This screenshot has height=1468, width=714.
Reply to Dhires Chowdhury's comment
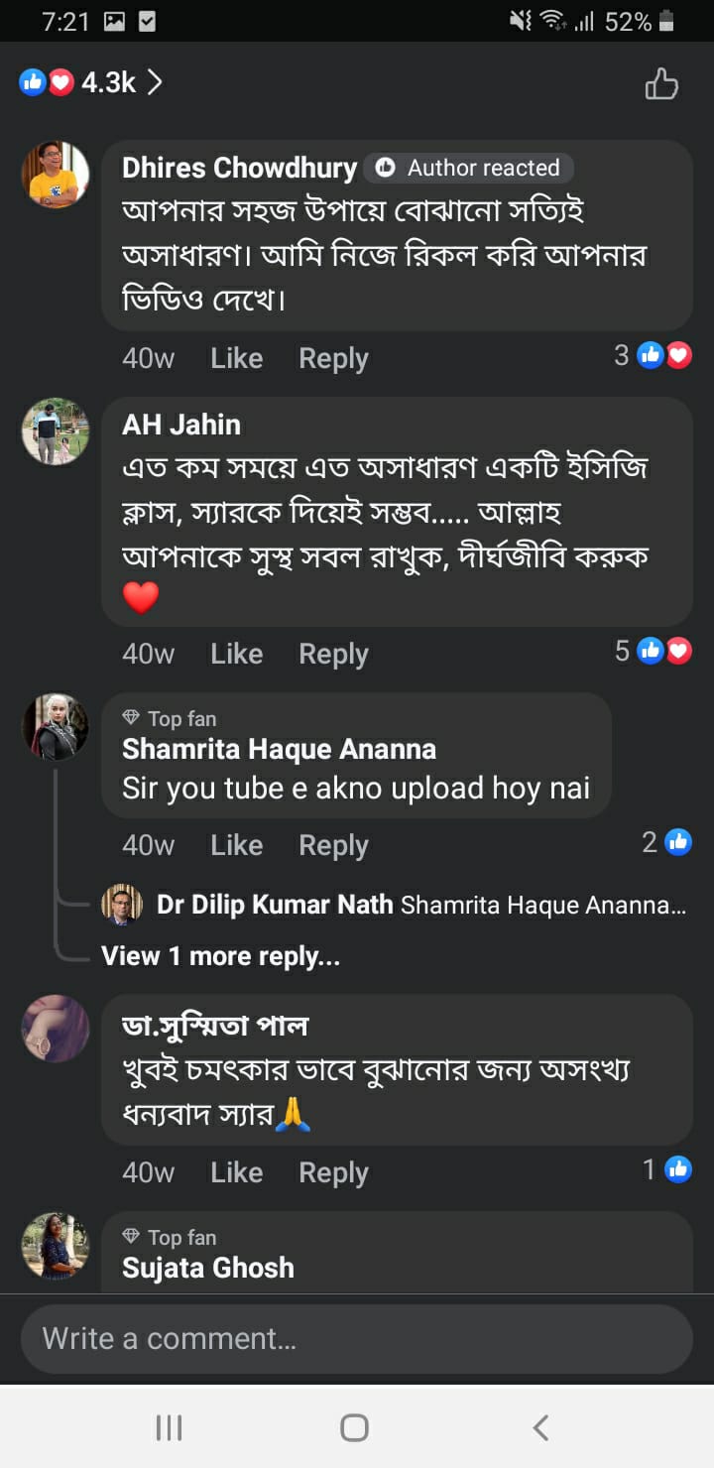pyautogui.click(x=333, y=358)
